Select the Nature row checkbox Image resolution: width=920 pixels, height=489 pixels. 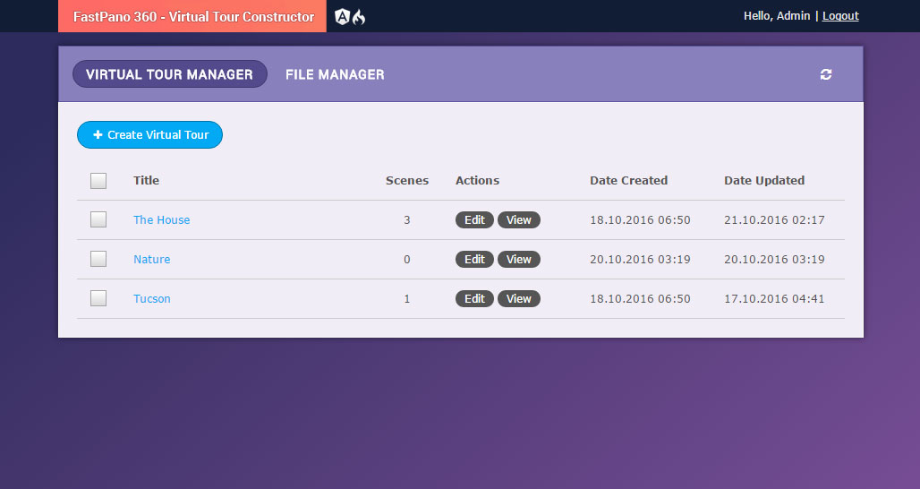click(x=98, y=259)
